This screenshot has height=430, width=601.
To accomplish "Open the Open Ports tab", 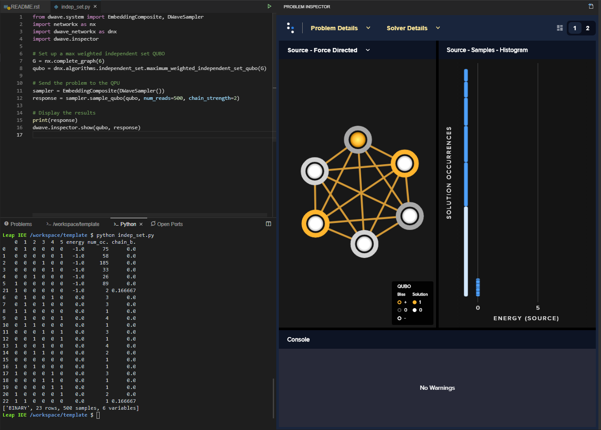I will tap(167, 224).
